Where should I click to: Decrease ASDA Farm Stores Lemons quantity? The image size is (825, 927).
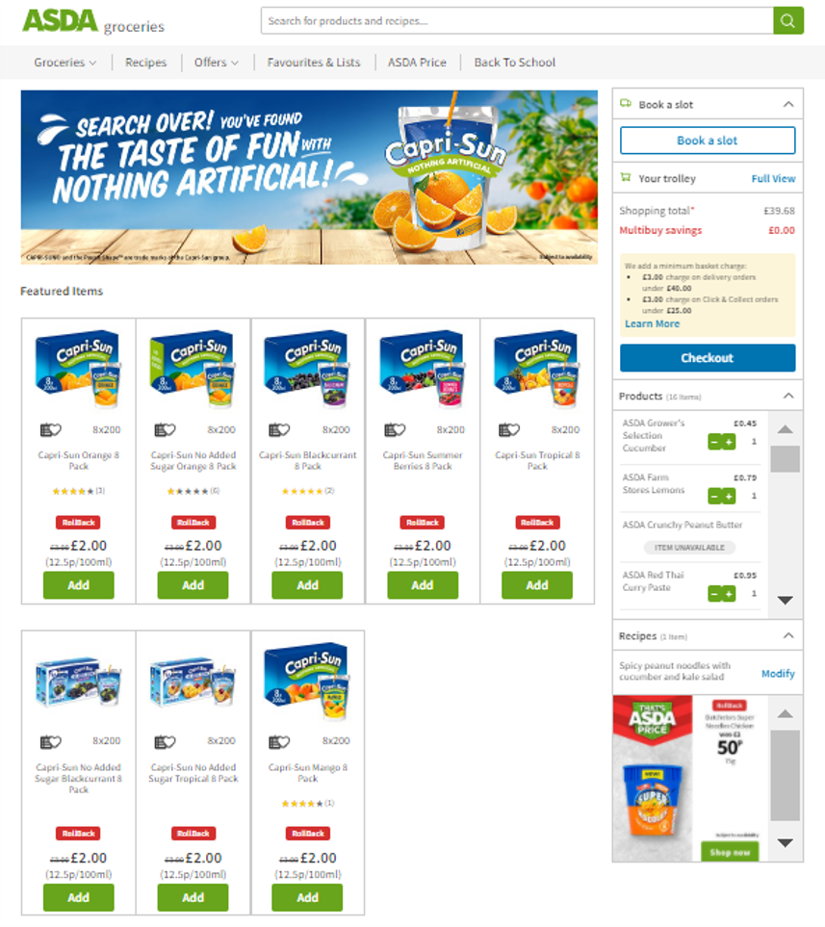714,496
